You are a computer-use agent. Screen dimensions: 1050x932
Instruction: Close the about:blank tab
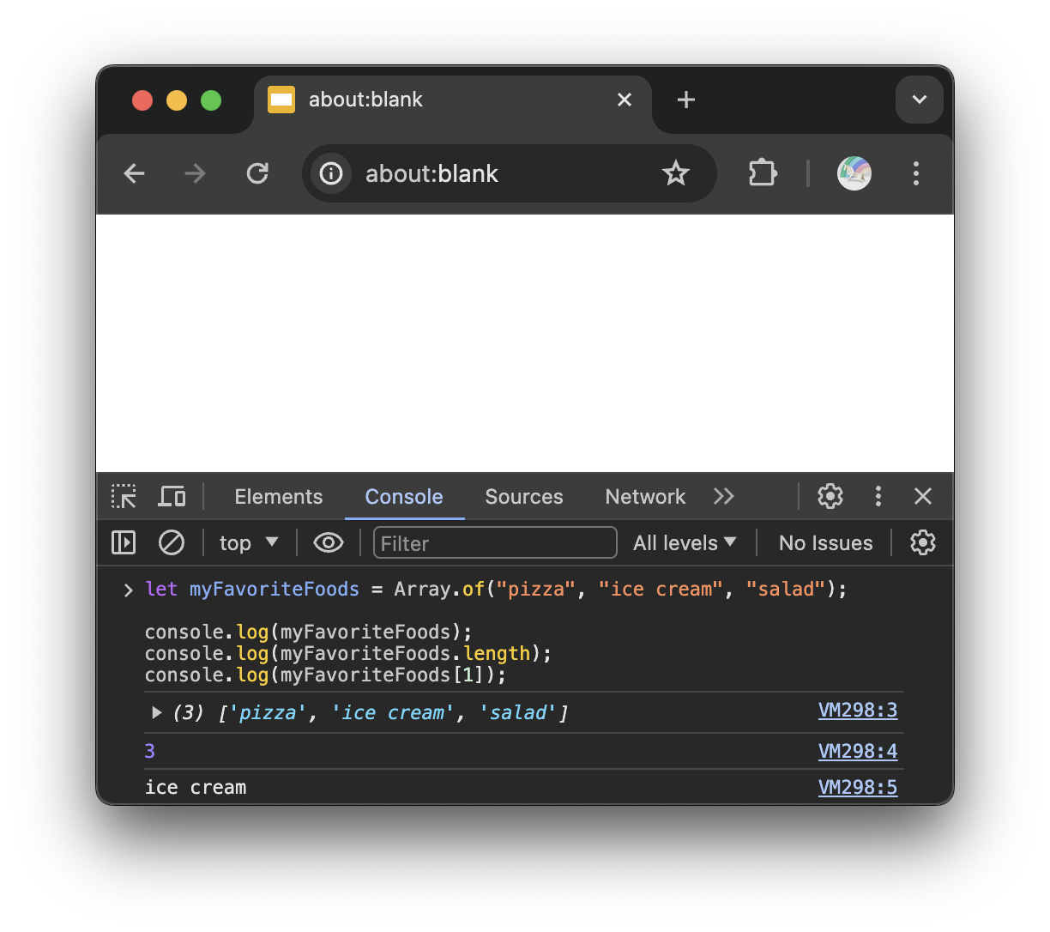[x=625, y=100]
